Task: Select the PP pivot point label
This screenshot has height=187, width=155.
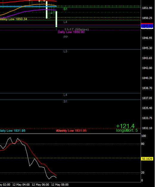Action: (x=66, y=37)
